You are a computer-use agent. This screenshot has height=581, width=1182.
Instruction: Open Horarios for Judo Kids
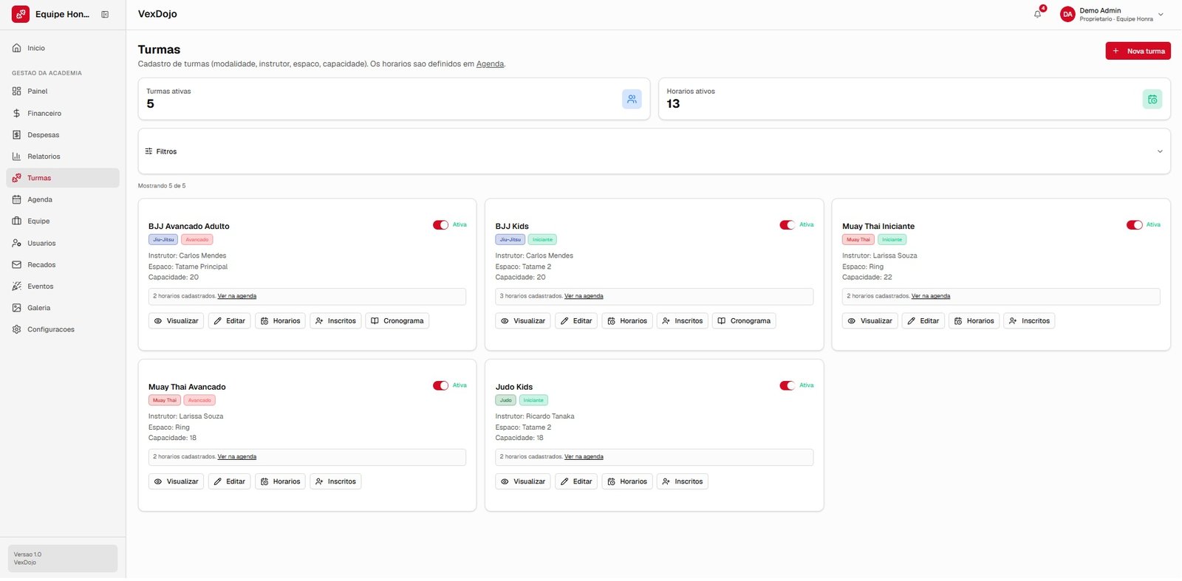(x=627, y=481)
